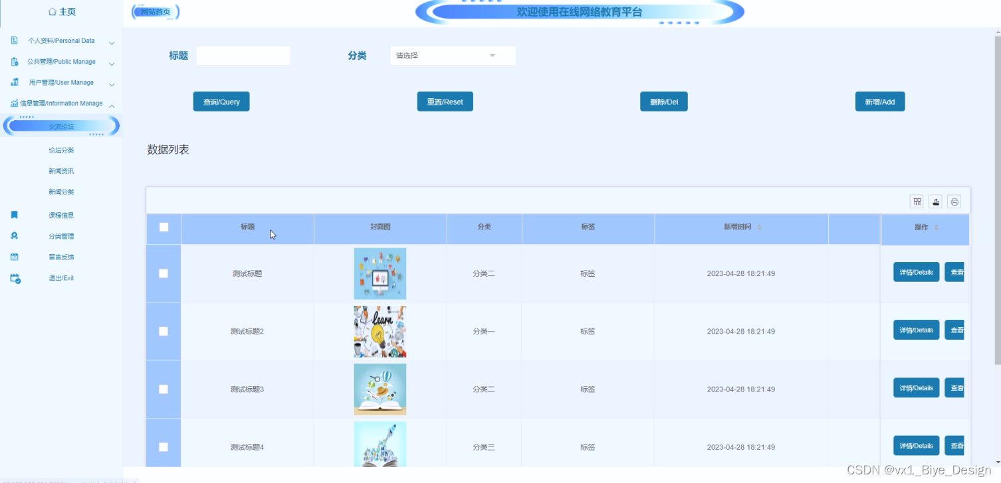Click the Personal Data document icon
Screen dimensions: 1001x483
click(14, 40)
